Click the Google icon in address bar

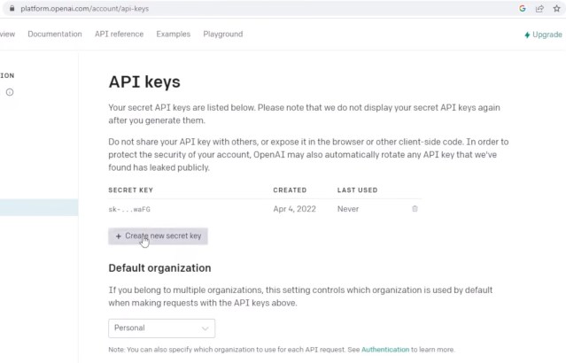click(x=523, y=8)
